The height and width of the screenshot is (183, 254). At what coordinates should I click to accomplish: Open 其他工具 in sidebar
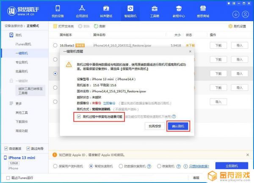point(22,112)
